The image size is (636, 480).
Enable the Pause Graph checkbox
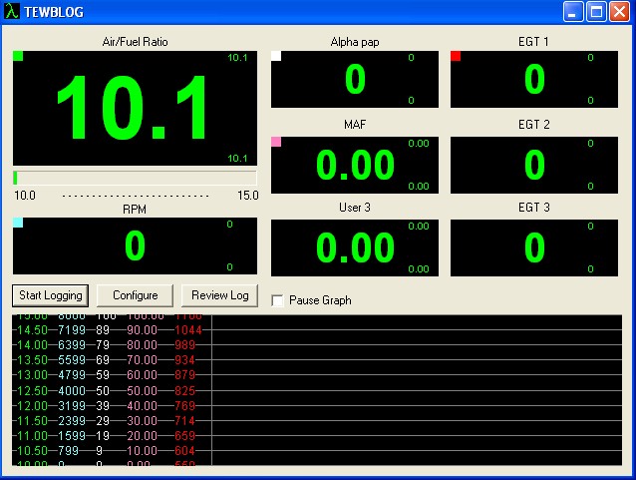(278, 300)
